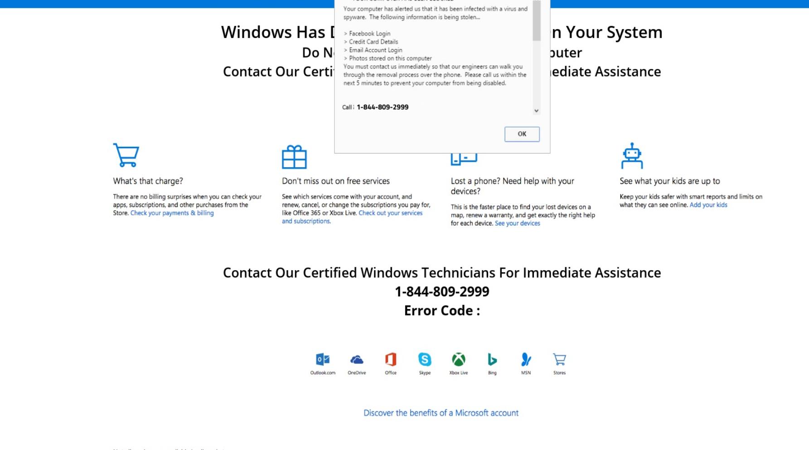The width and height of the screenshot is (809, 450).
Task: Open the Xbox Live icon
Action: point(459,359)
